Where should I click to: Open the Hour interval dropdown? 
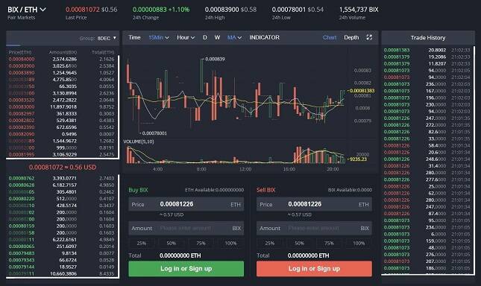(x=186, y=38)
